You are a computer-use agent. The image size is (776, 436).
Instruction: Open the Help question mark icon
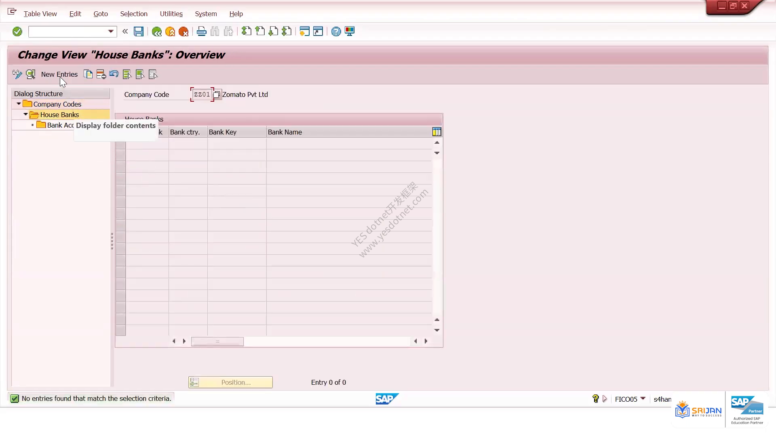(x=336, y=31)
